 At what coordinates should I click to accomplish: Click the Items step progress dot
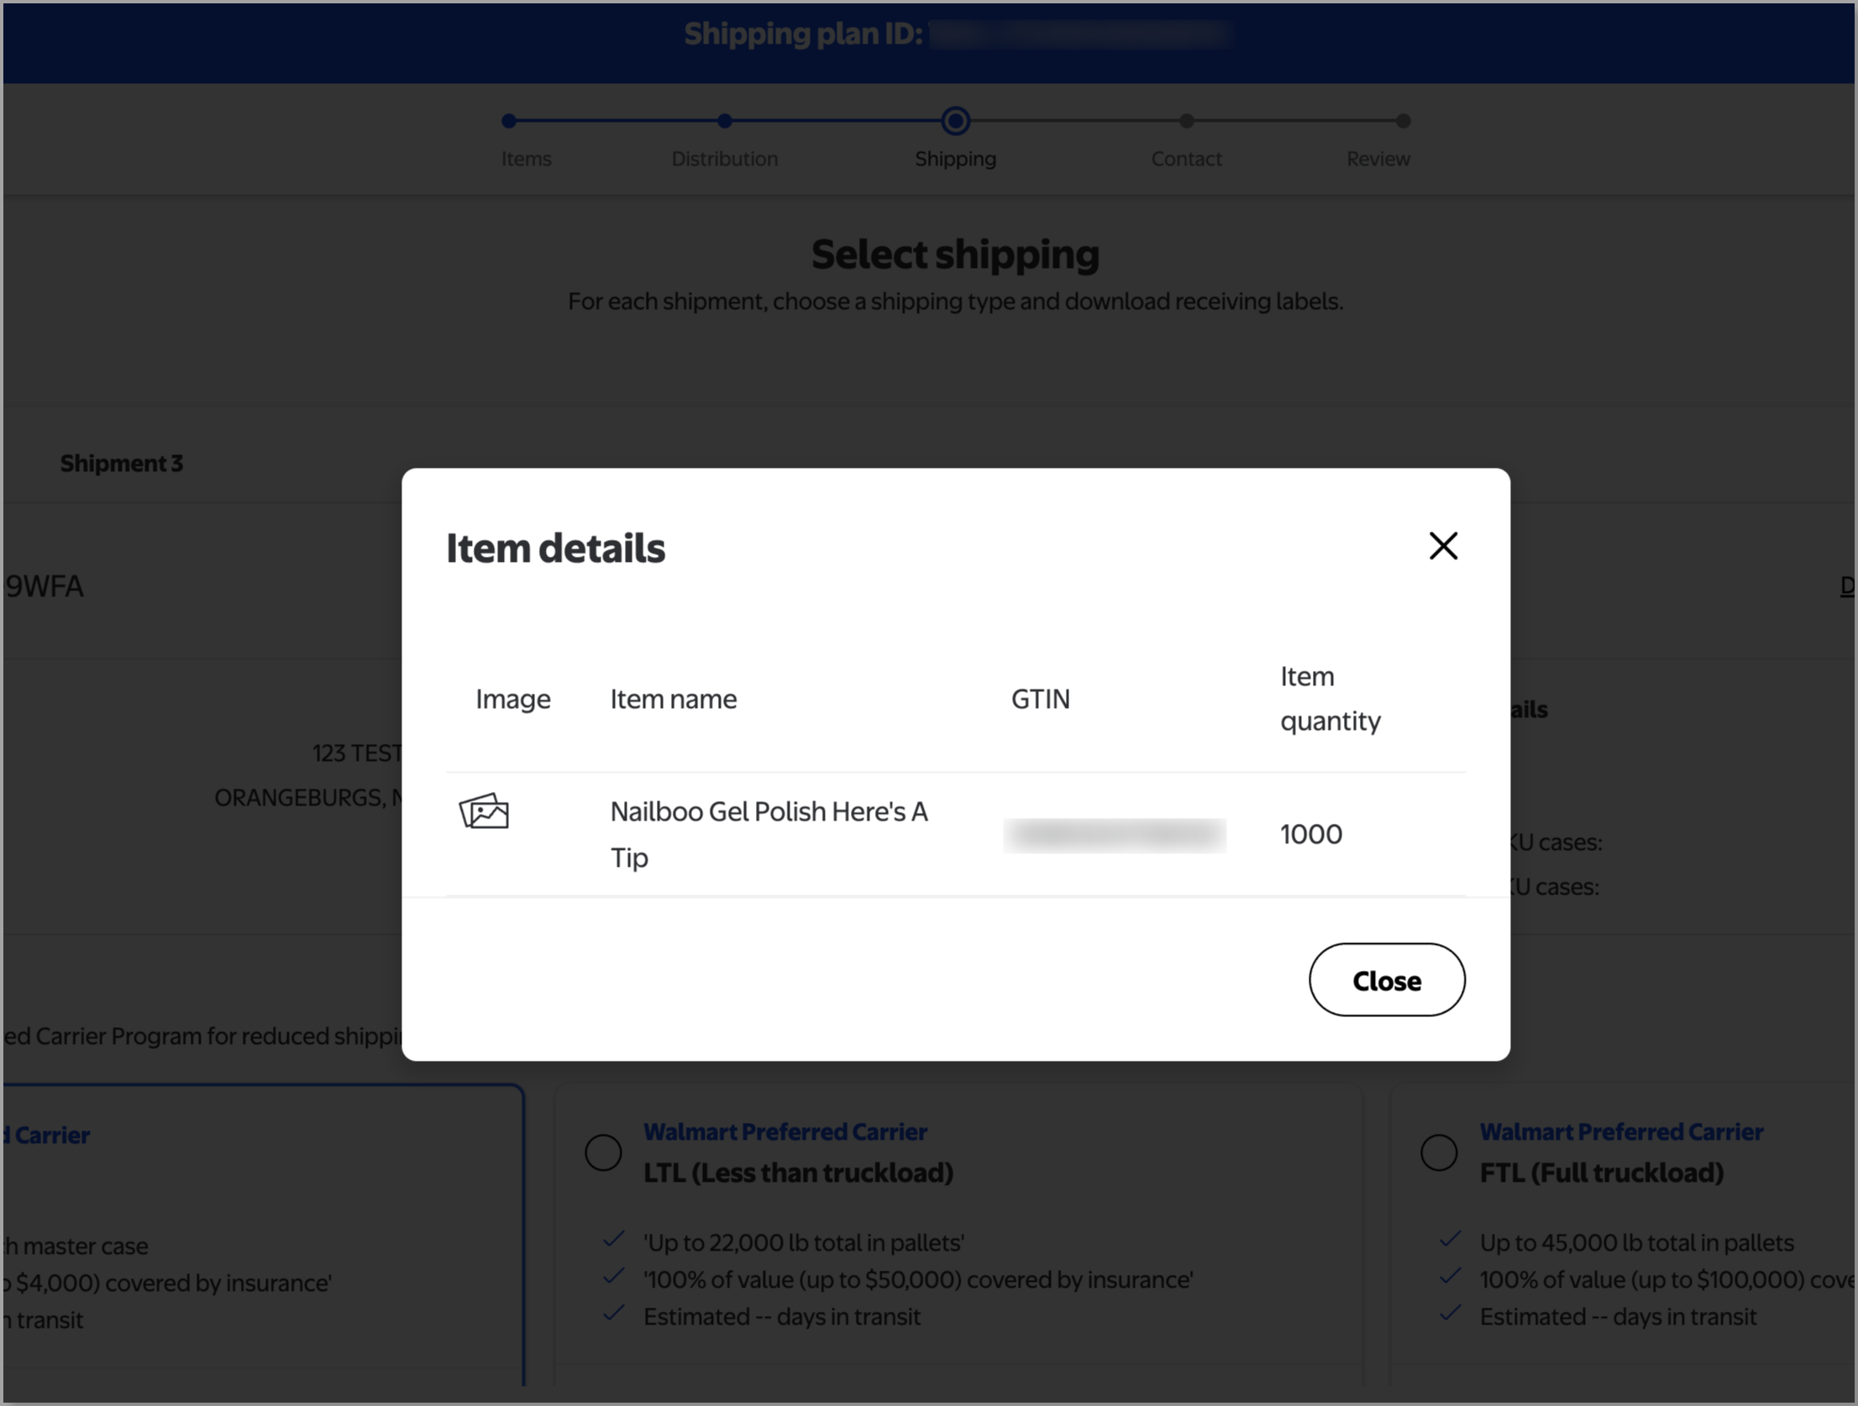(508, 121)
